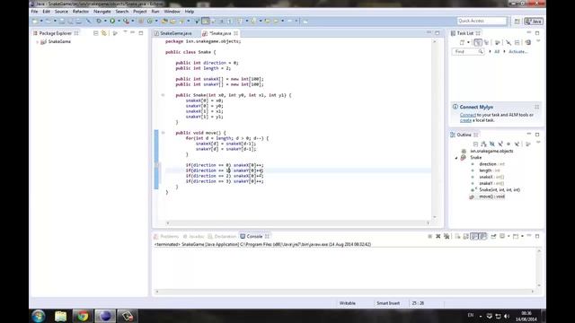This screenshot has width=575, height=323.
Task: Click Pin Console icon
Action: [x=493, y=237]
